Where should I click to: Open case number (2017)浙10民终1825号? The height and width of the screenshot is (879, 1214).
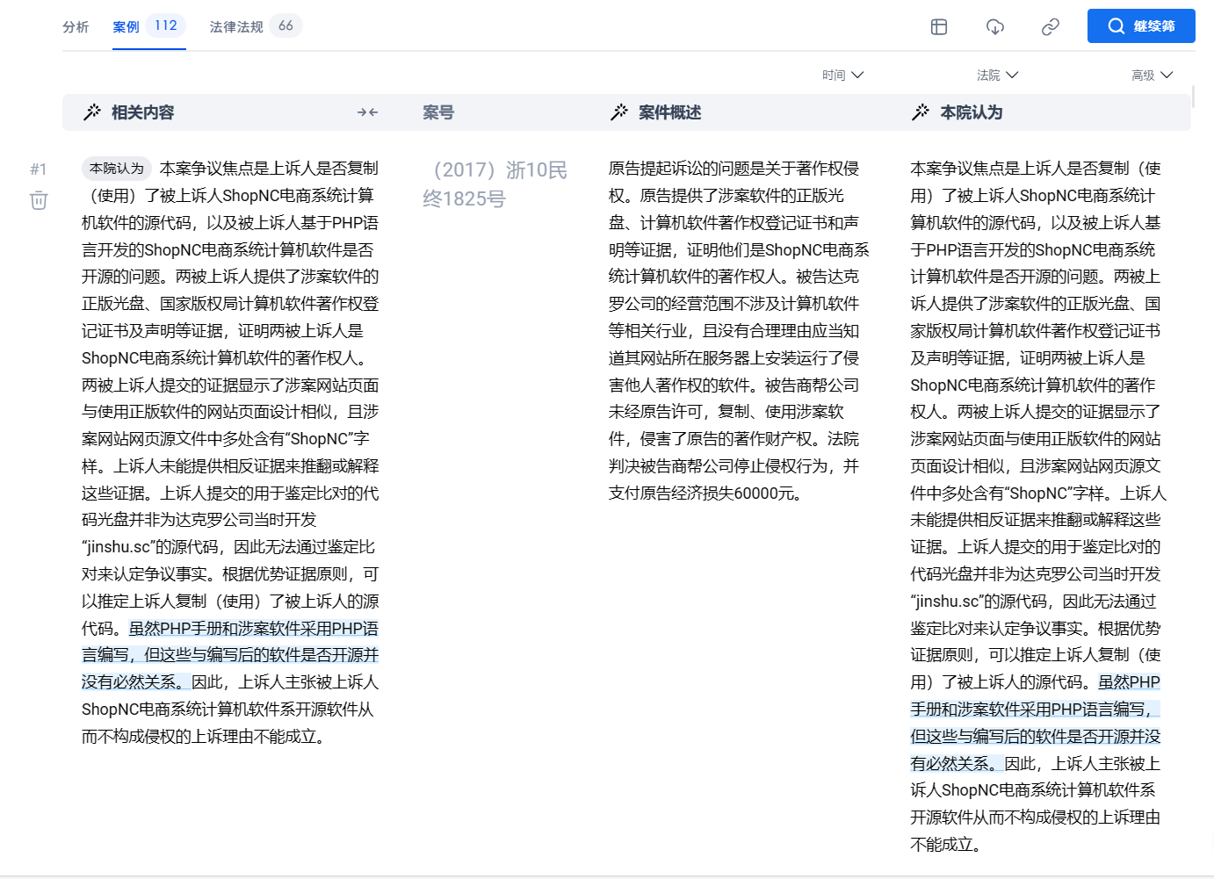click(495, 184)
